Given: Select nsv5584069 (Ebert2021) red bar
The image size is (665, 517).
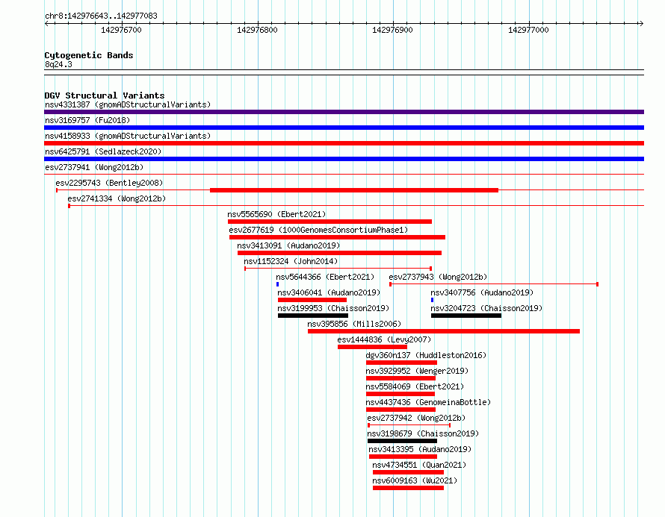Looking at the screenshot, I should 400,394.
